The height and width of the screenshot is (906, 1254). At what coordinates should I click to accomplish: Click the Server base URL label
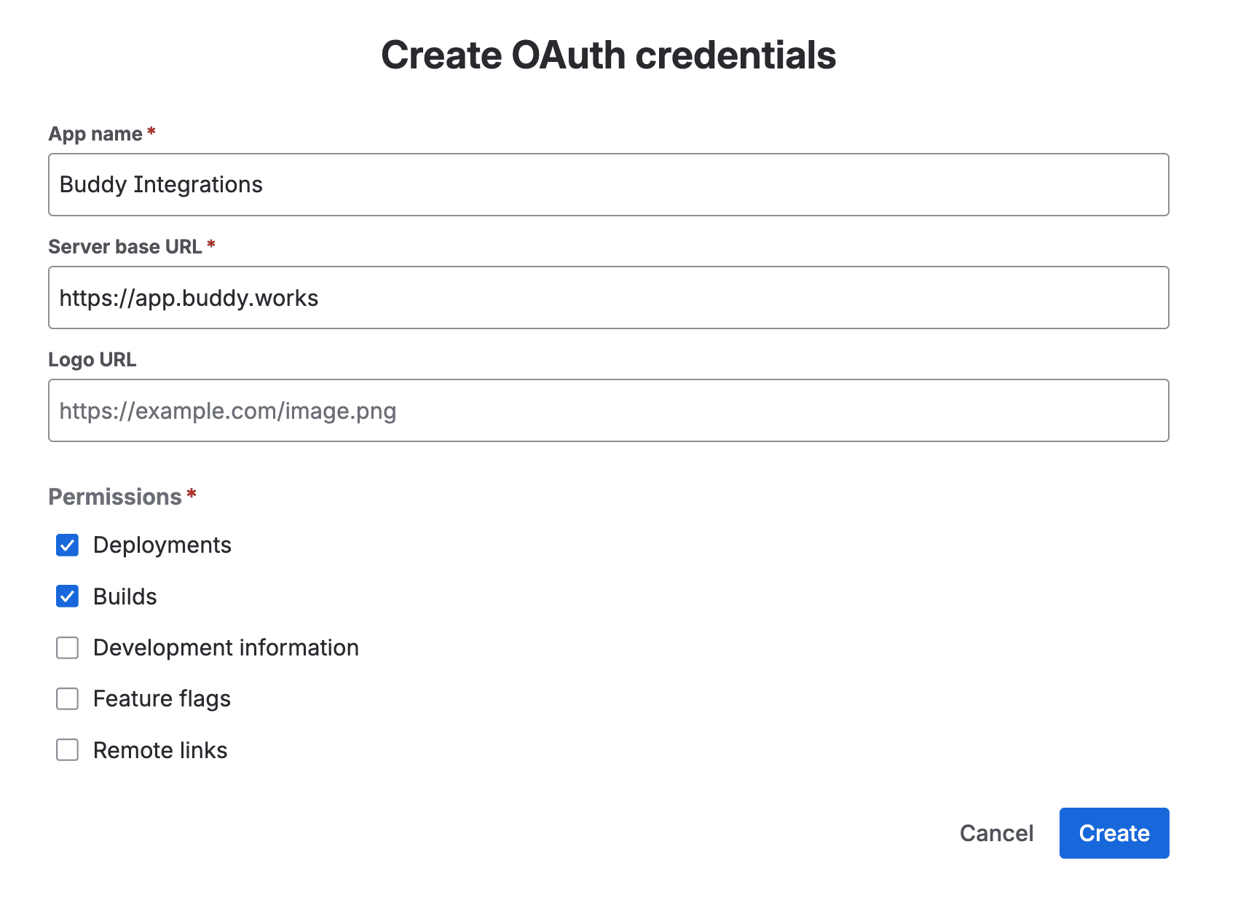click(x=125, y=246)
